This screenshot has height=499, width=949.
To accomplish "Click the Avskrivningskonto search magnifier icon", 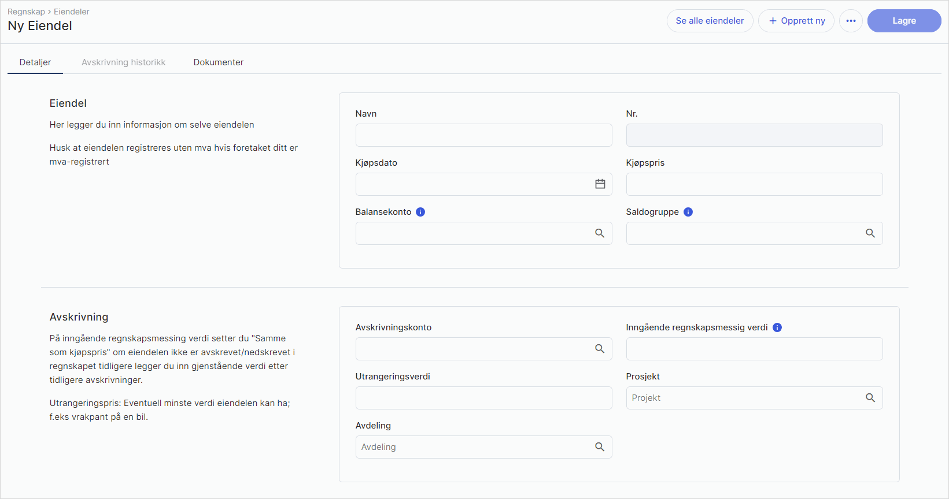I will 600,349.
